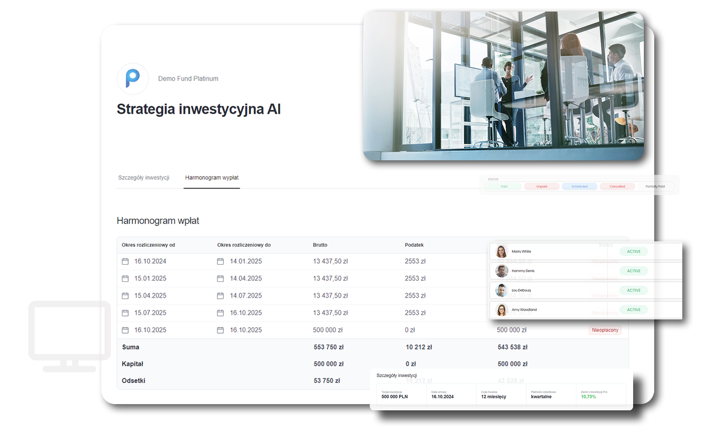Click ACTIVE badge for Lou Deboug
The image size is (703, 438).
click(x=634, y=290)
